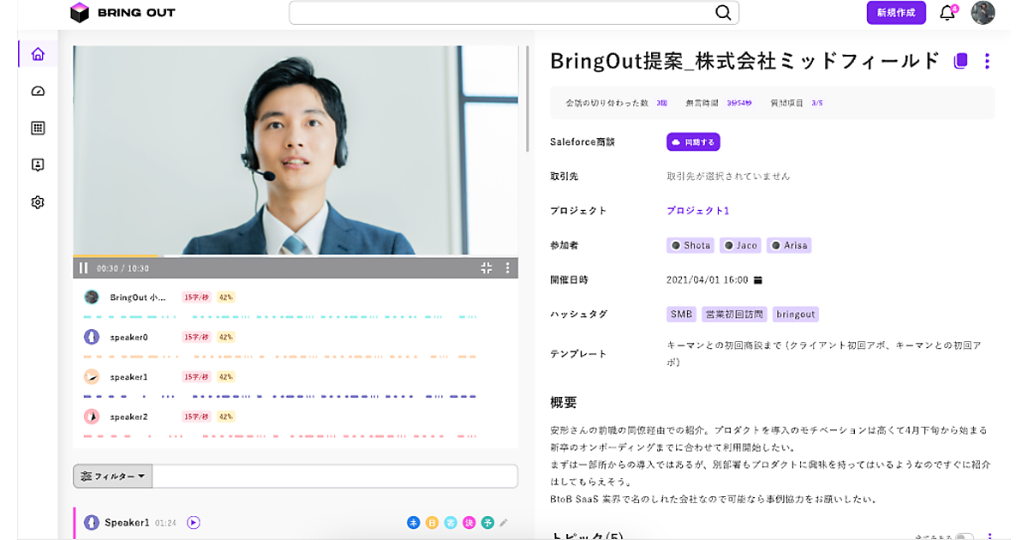Exit fullscreen using the video shrink icon
The image size is (1028, 540).
pyautogui.click(x=487, y=268)
